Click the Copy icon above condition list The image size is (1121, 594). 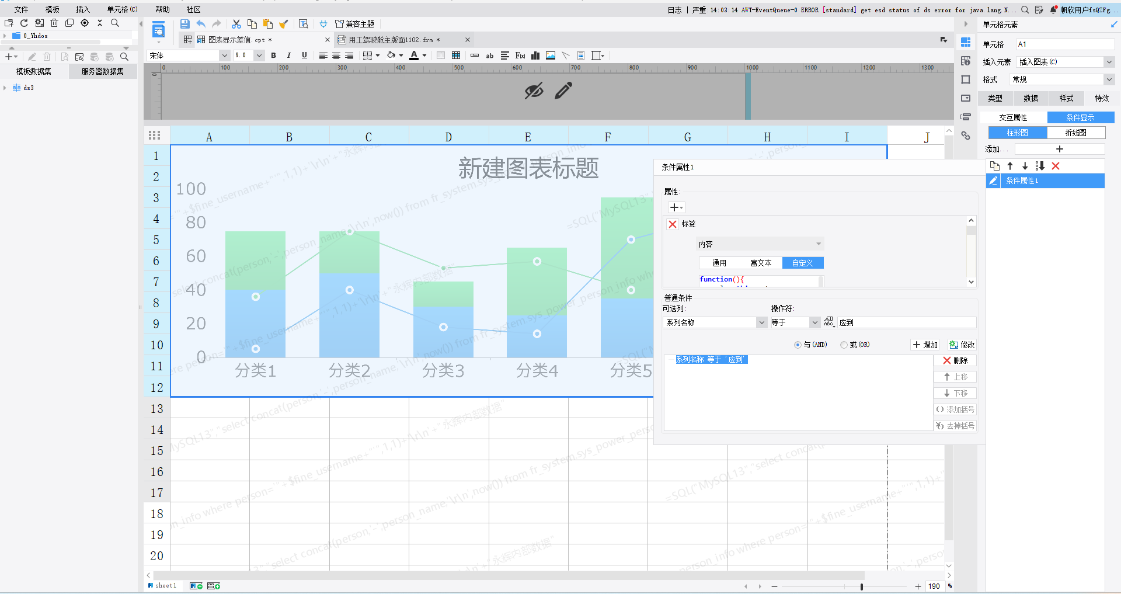[995, 166]
